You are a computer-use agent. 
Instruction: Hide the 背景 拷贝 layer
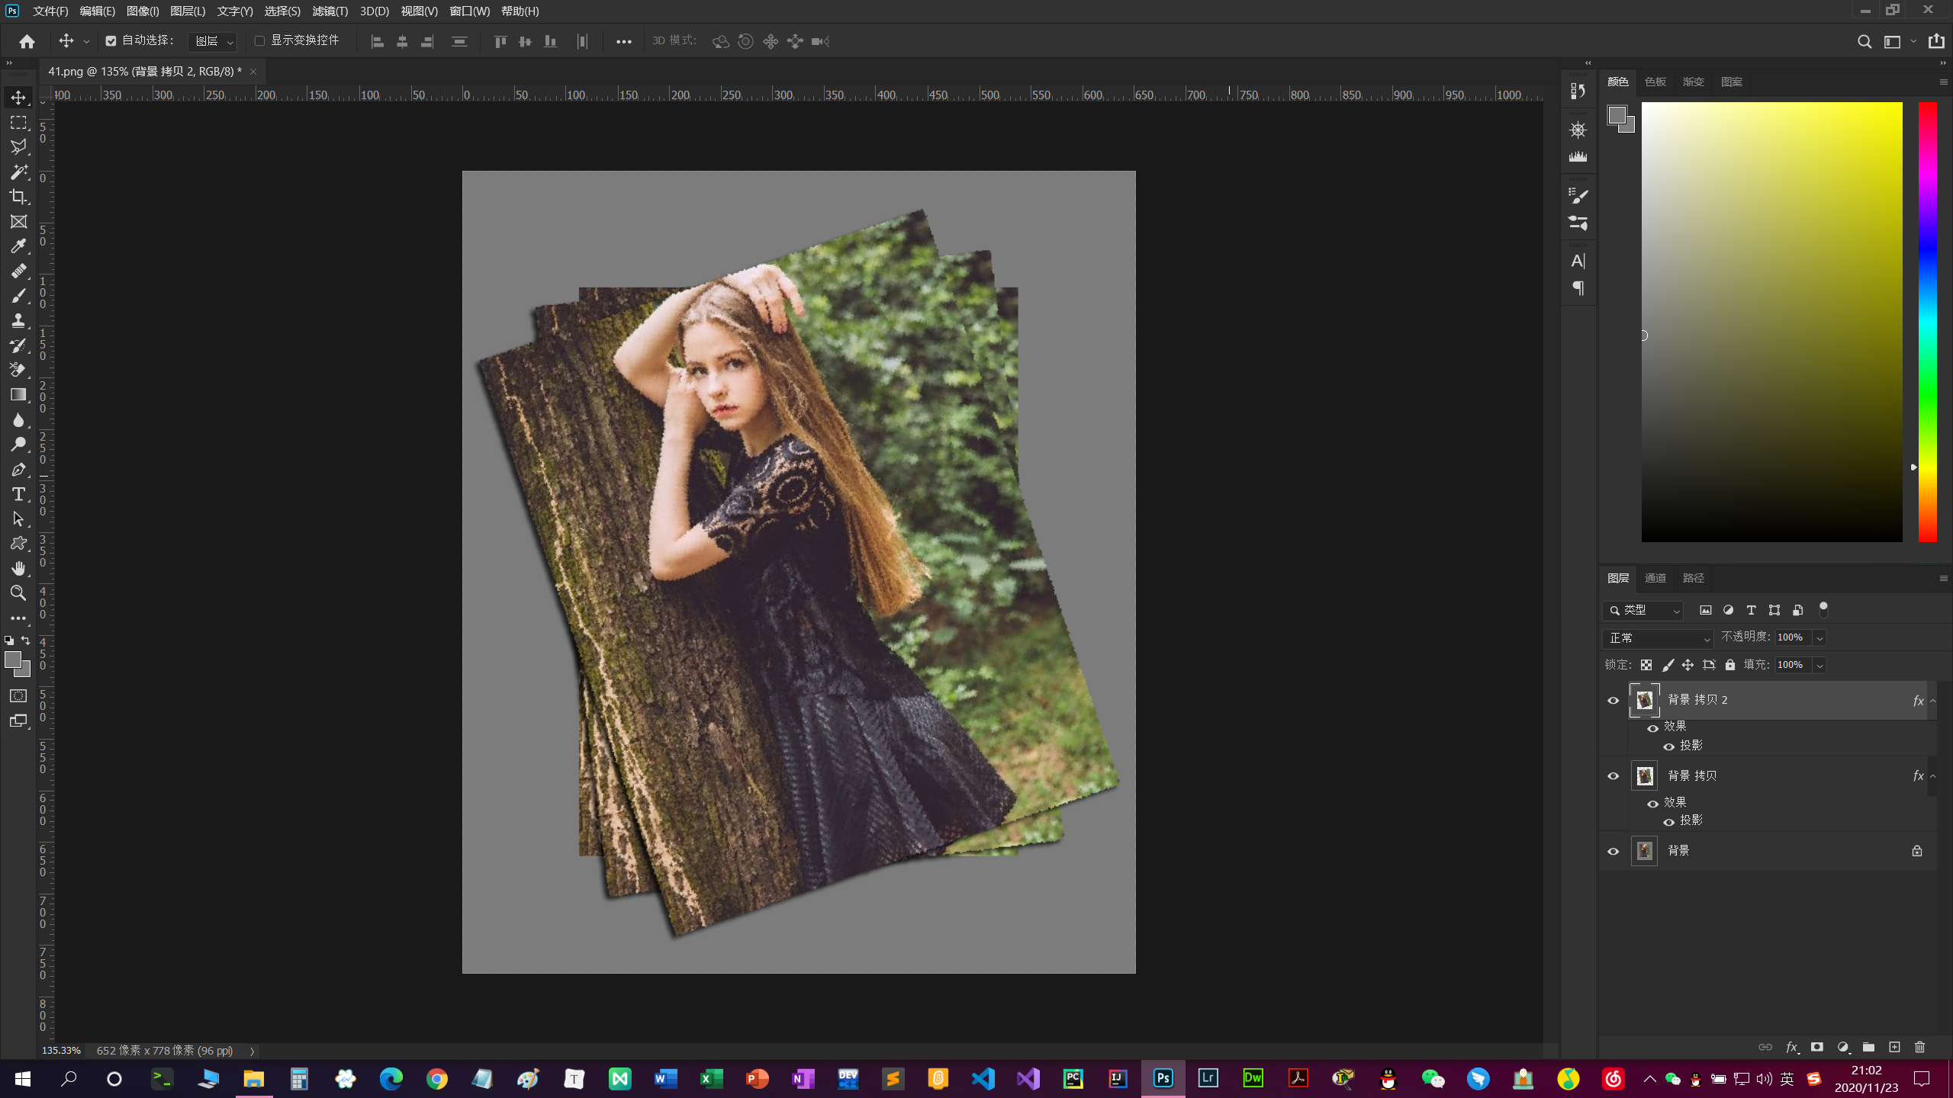coord(1613,776)
